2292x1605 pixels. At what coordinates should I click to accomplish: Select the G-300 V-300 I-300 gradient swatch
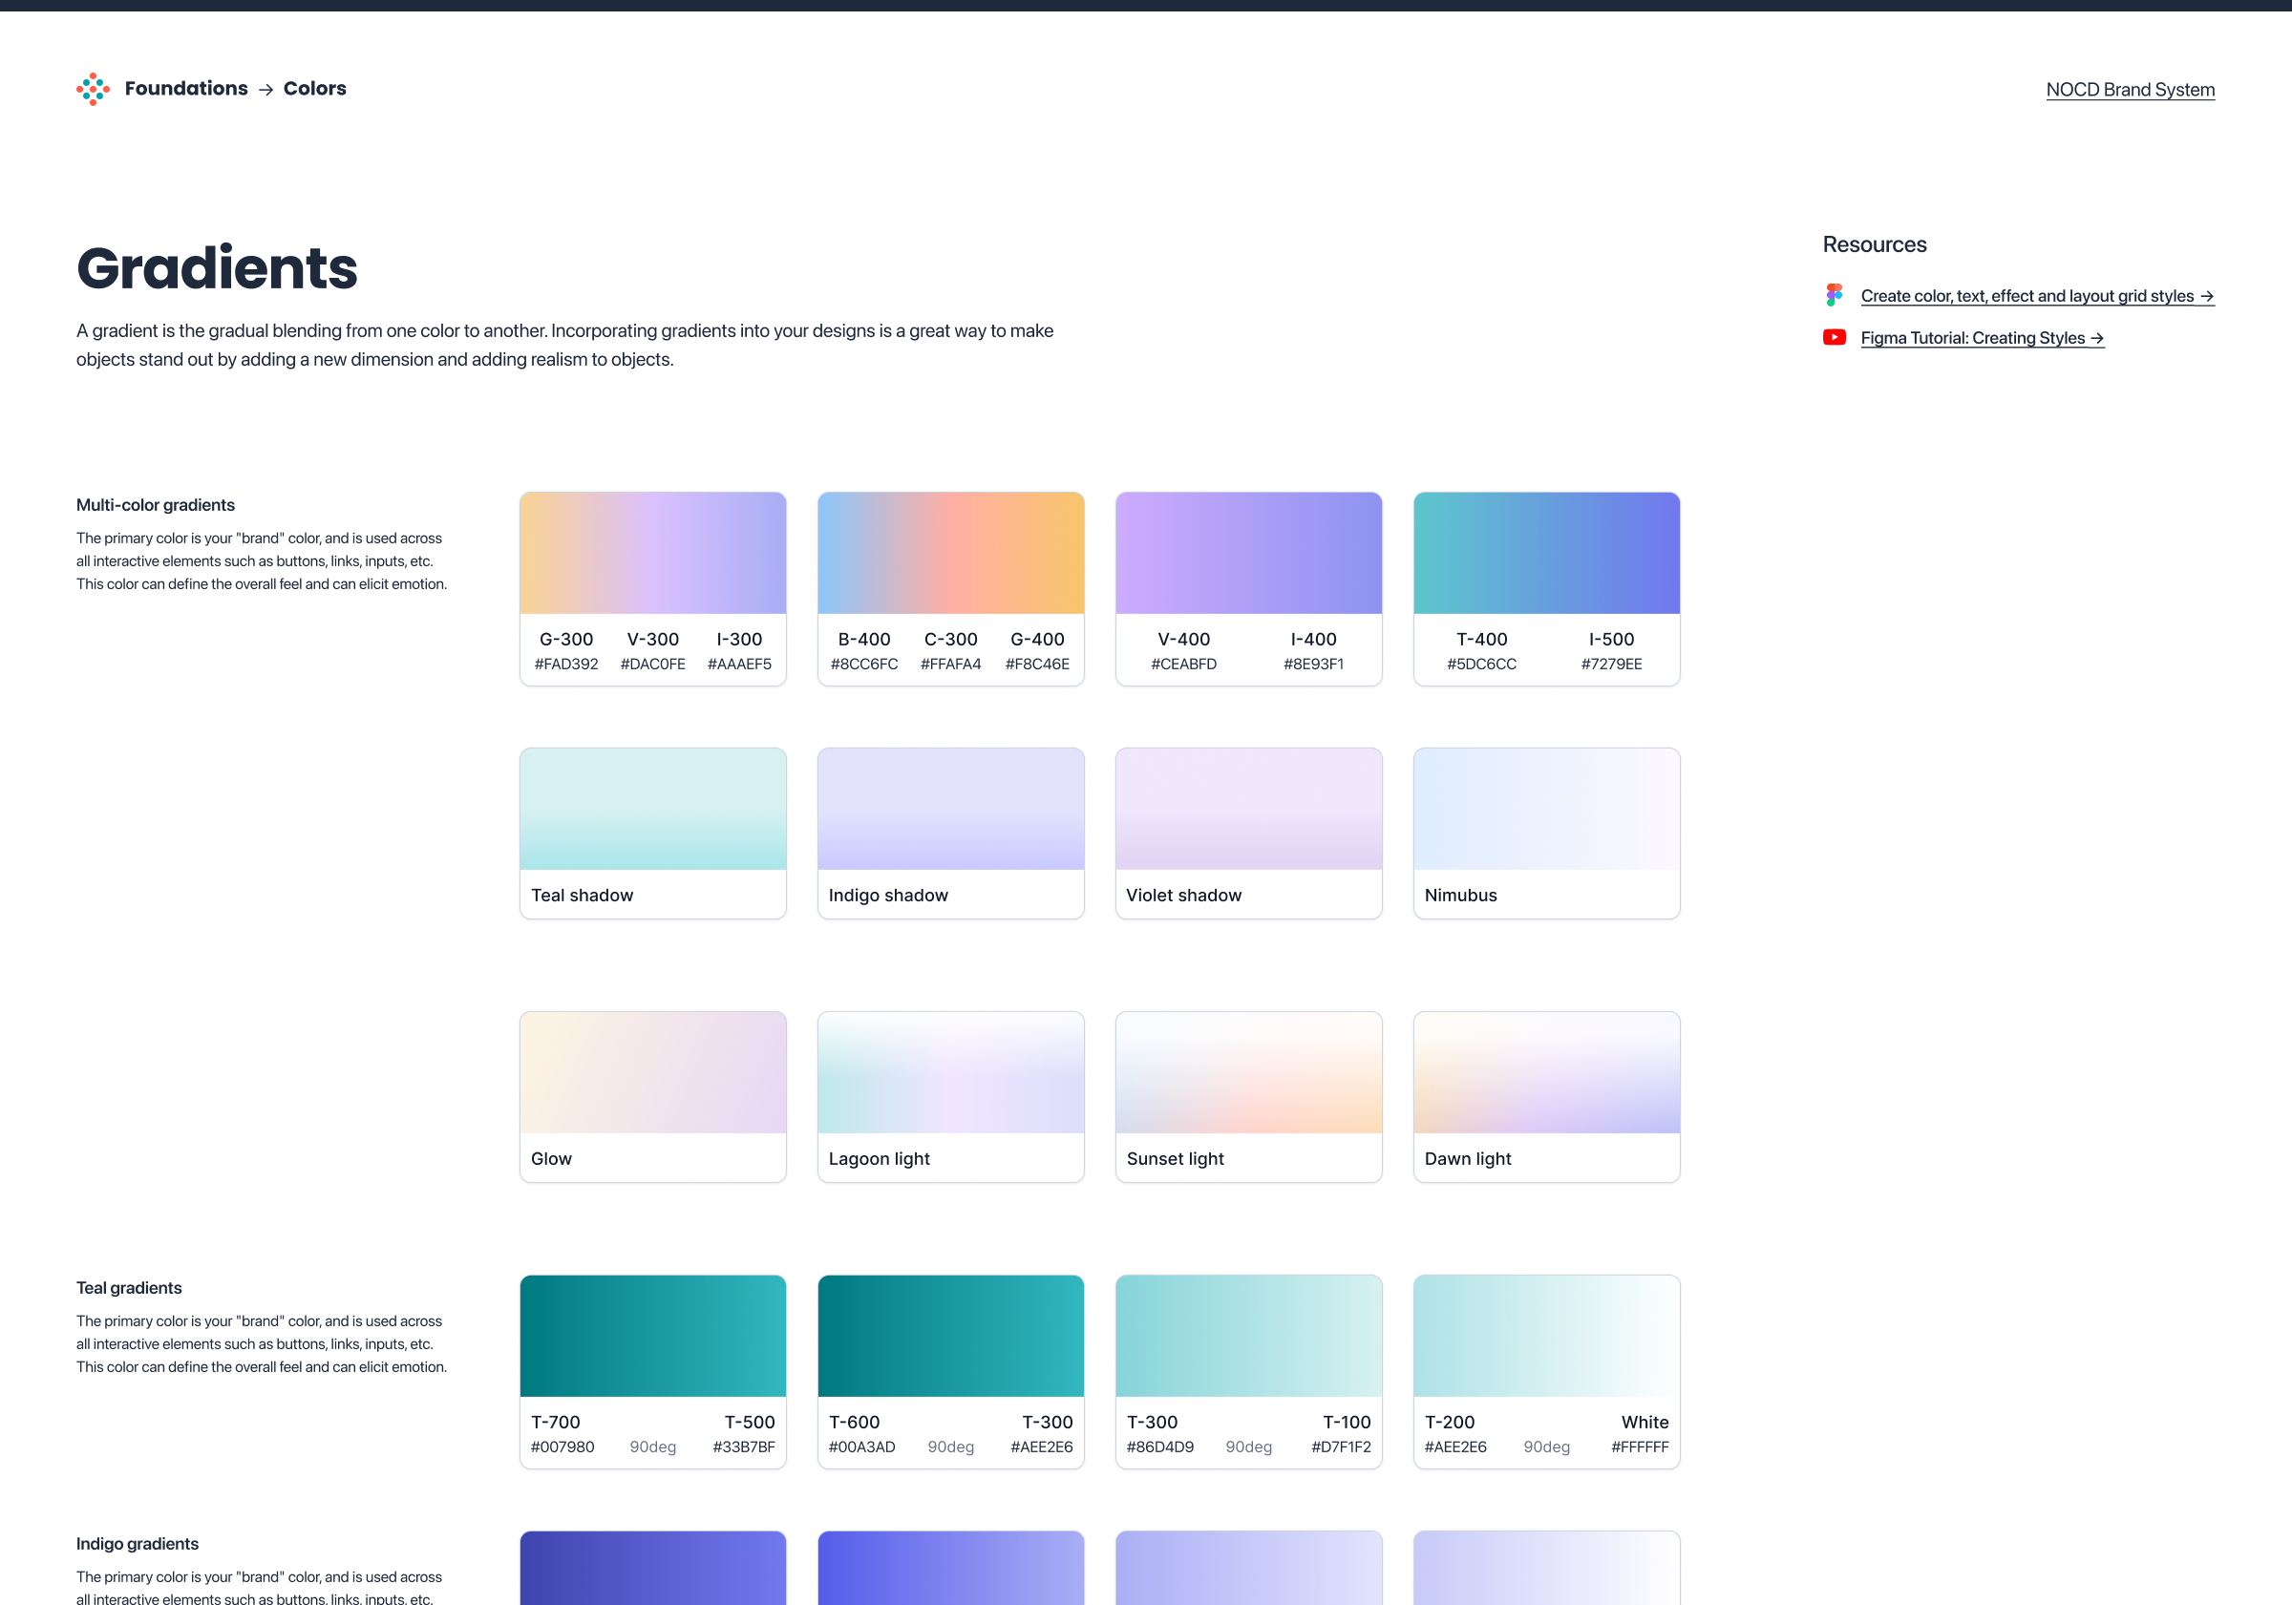tap(653, 553)
